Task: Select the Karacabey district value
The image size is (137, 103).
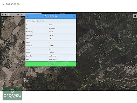Action: [52, 28]
